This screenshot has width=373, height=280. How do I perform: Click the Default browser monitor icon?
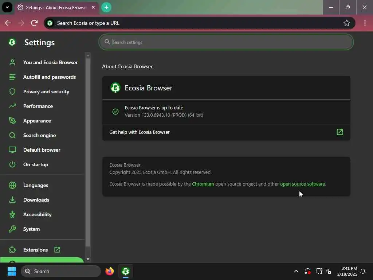pos(12,150)
